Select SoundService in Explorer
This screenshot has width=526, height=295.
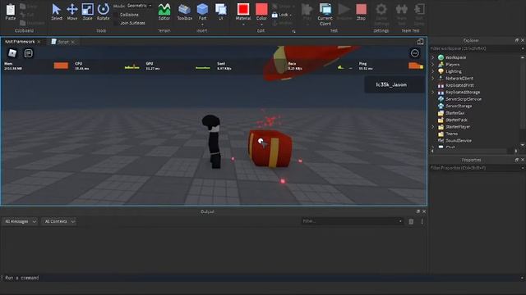pyautogui.click(x=459, y=140)
